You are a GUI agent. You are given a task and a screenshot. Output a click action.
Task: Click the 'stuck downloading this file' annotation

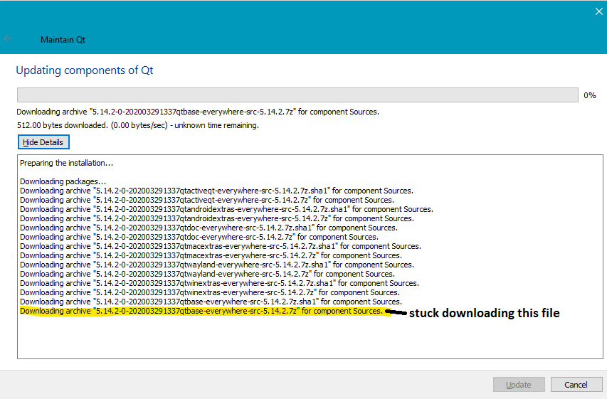point(484,312)
